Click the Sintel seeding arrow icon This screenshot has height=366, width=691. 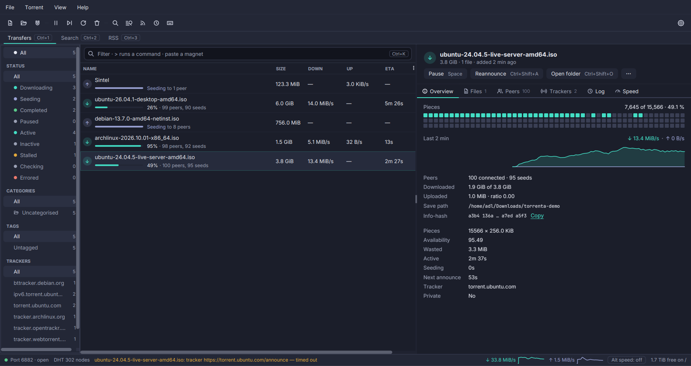[x=87, y=84]
